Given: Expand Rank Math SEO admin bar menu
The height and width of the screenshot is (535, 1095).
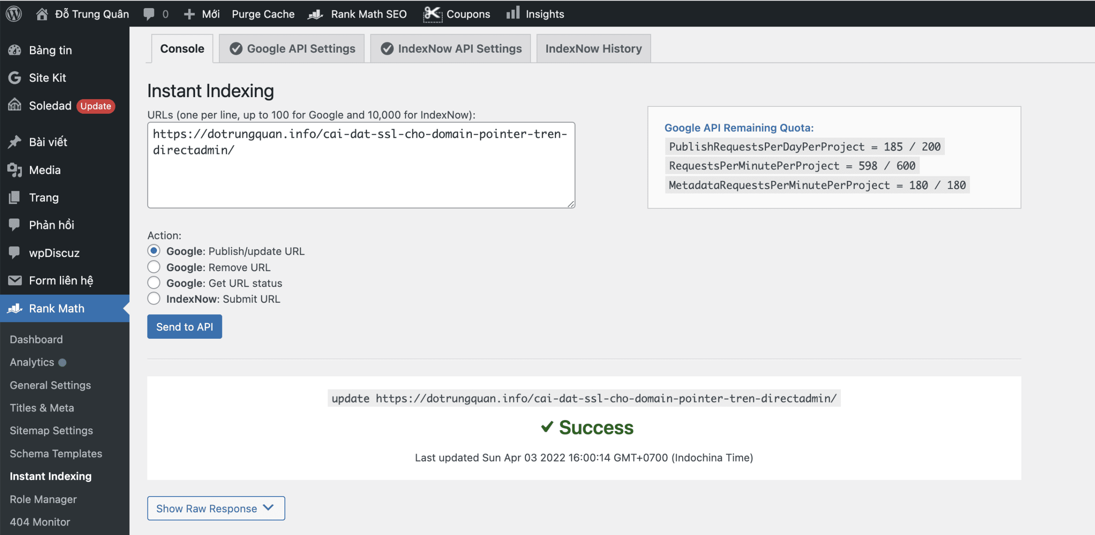Looking at the screenshot, I should click(x=358, y=14).
